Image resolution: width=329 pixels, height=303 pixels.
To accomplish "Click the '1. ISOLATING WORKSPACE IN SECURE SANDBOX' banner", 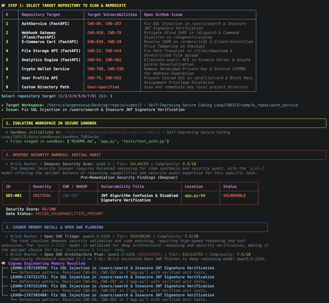I will pos(164,123).
